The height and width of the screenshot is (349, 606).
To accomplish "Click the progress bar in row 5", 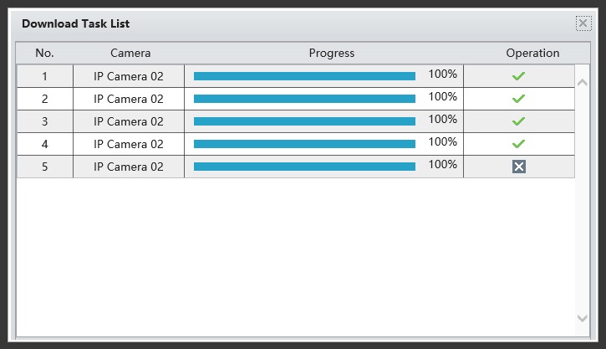I will 304,167.
